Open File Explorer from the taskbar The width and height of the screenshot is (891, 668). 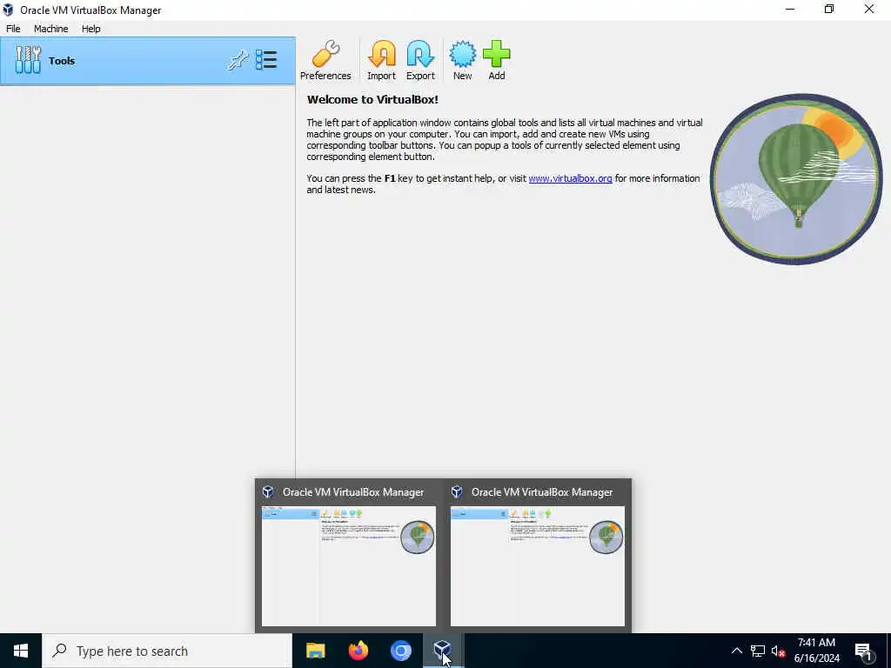click(x=315, y=651)
